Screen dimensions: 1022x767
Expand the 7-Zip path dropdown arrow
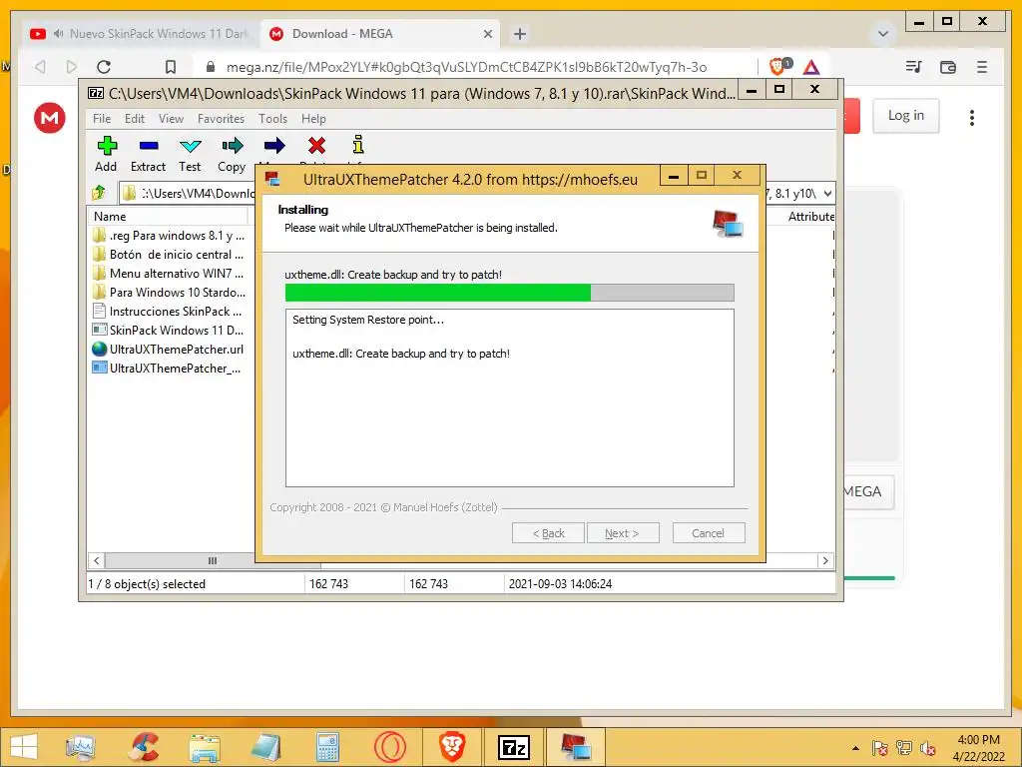click(x=827, y=193)
